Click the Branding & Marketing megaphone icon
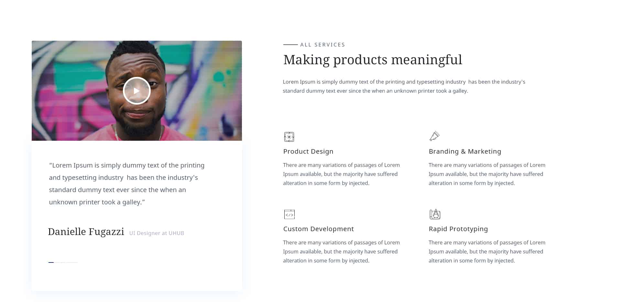621x308 pixels. click(434, 136)
